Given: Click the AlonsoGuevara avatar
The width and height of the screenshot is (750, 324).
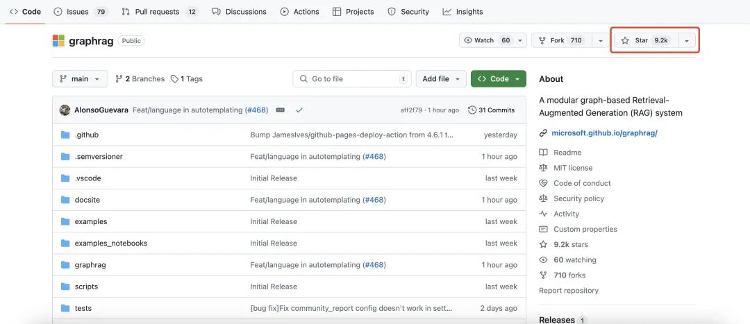Looking at the screenshot, I should (65, 110).
